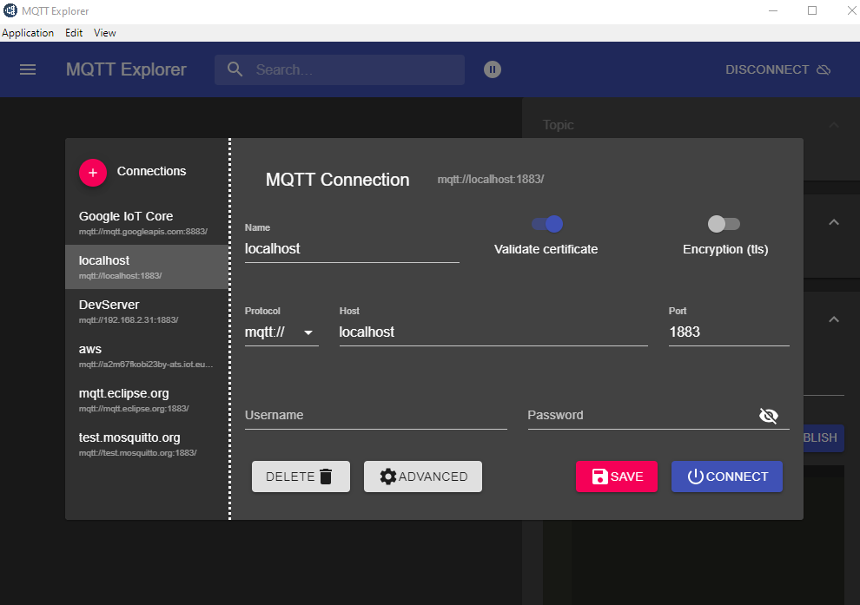Viewport: 860px width, 605px height.
Task: Show password using the eye icon
Action: 768,416
